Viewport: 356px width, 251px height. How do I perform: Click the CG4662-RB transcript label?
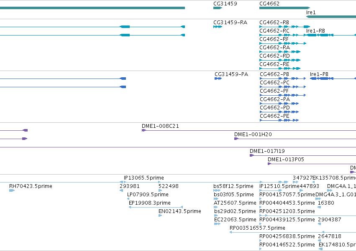pos(274,23)
